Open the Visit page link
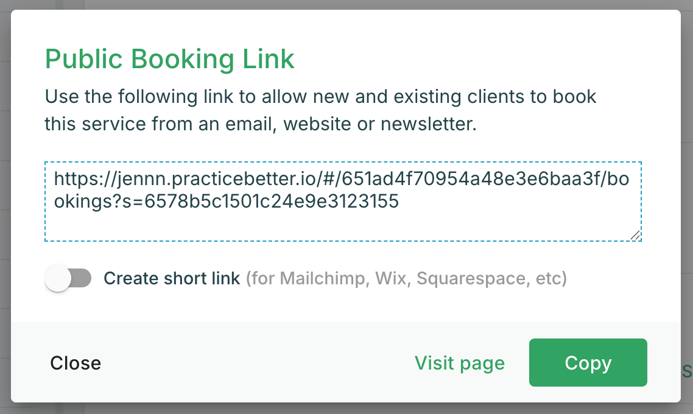Image resolution: width=693 pixels, height=414 pixels. (459, 363)
